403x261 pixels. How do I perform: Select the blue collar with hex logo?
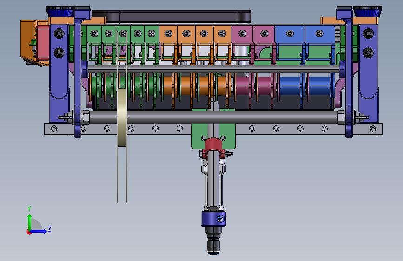click(x=213, y=219)
